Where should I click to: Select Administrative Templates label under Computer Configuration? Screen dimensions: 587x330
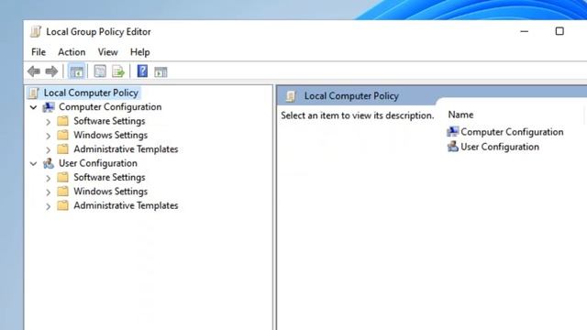tap(126, 148)
